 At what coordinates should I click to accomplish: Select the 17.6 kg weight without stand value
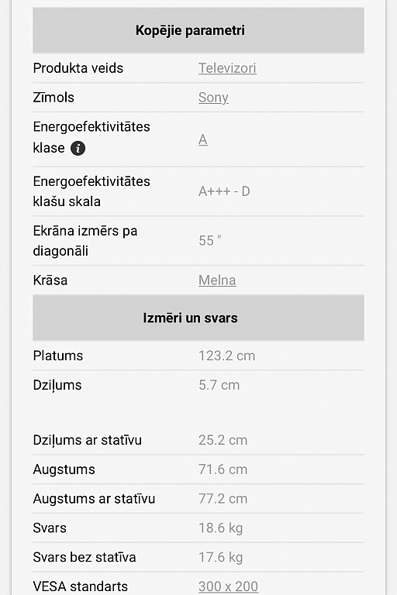point(220,557)
